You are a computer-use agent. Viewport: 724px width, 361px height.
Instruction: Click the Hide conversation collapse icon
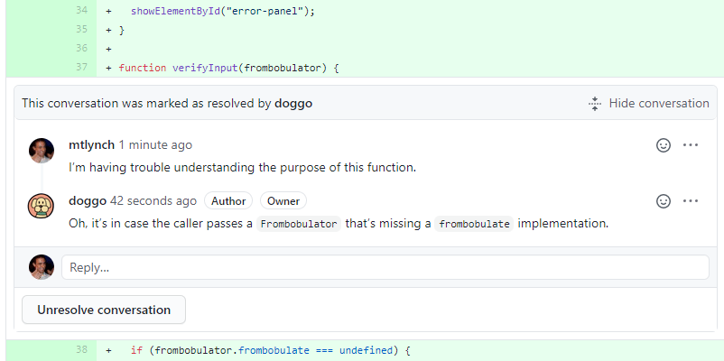click(595, 104)
